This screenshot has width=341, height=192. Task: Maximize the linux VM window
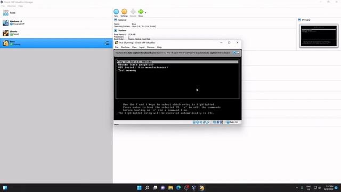[229, 43]
